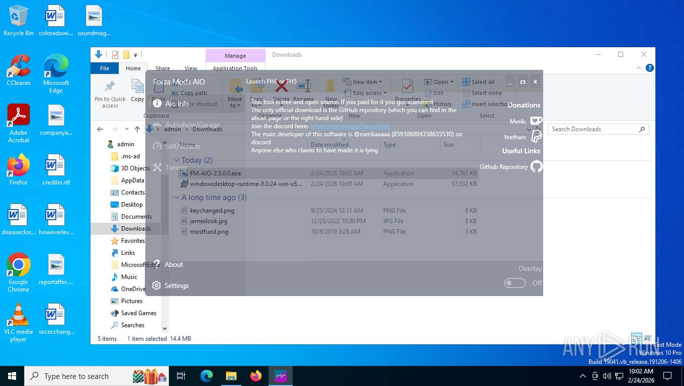Open the About page in Forza Mods
This screenshot has width=684, height=386.
168,264
